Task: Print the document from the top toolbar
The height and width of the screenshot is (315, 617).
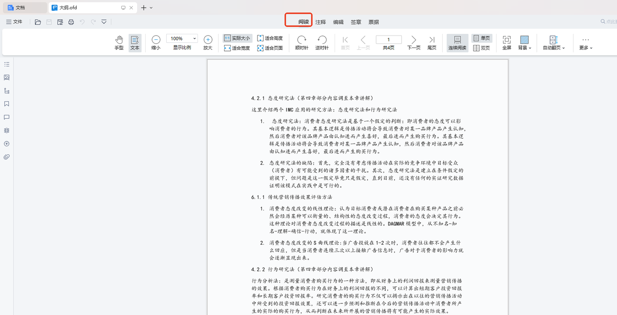Action: [71, 21]
